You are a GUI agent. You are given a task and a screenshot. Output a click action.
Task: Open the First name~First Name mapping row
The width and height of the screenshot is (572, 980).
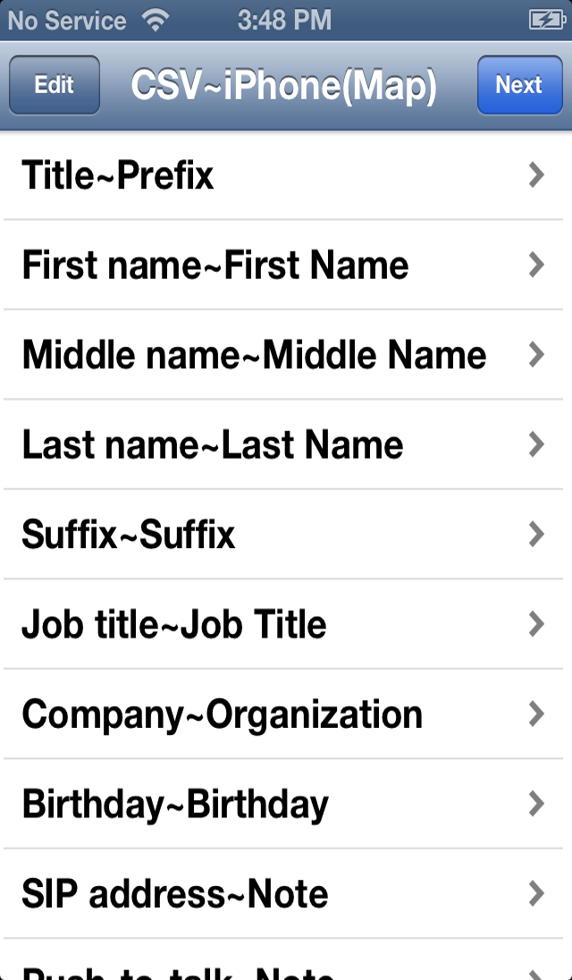[286, 265]
